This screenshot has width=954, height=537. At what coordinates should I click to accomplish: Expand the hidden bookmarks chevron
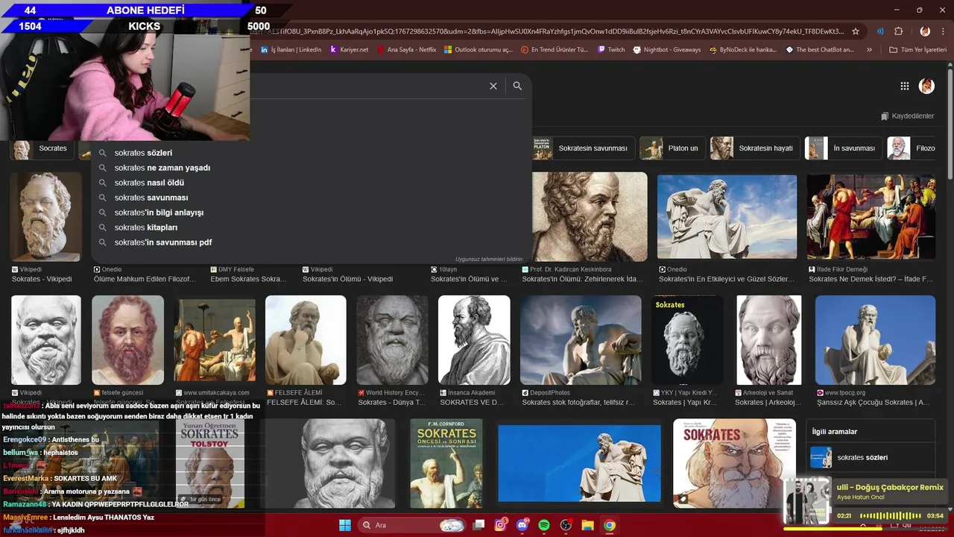869,50
